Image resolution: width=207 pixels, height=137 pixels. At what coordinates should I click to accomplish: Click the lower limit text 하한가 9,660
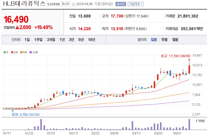(x=135, y=29)
